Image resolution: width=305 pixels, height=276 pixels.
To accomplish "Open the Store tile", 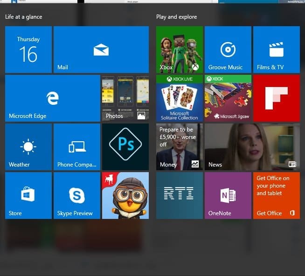I will (28, 196).
